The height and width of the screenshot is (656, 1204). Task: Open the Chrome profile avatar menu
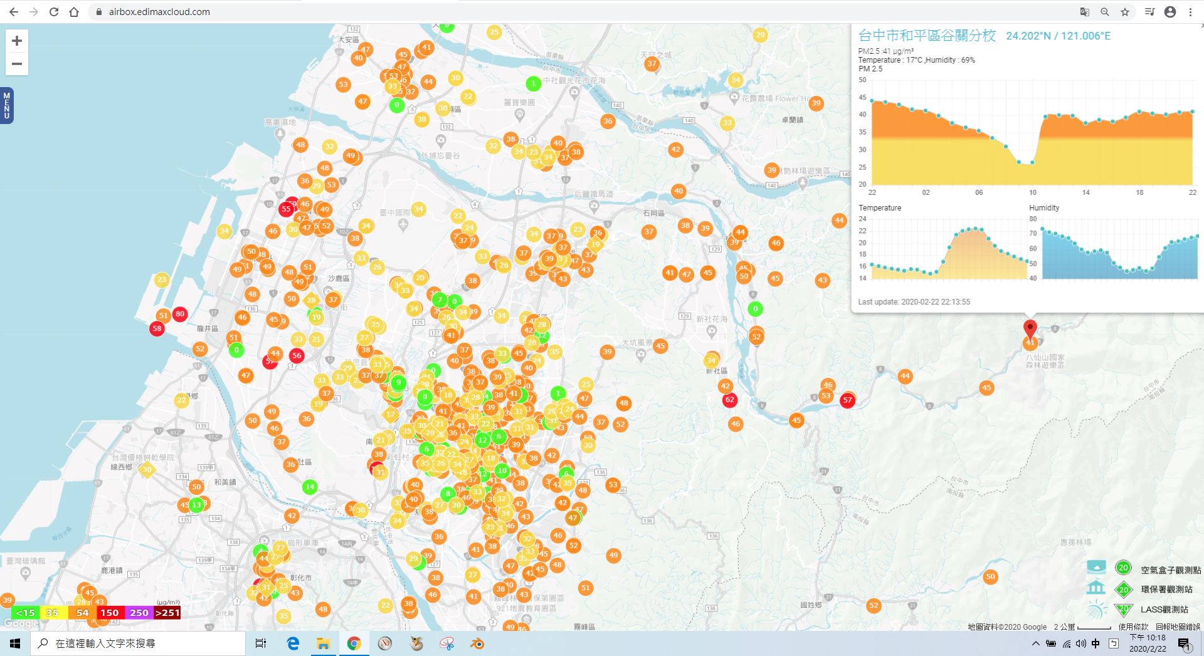coord(1170,12)
